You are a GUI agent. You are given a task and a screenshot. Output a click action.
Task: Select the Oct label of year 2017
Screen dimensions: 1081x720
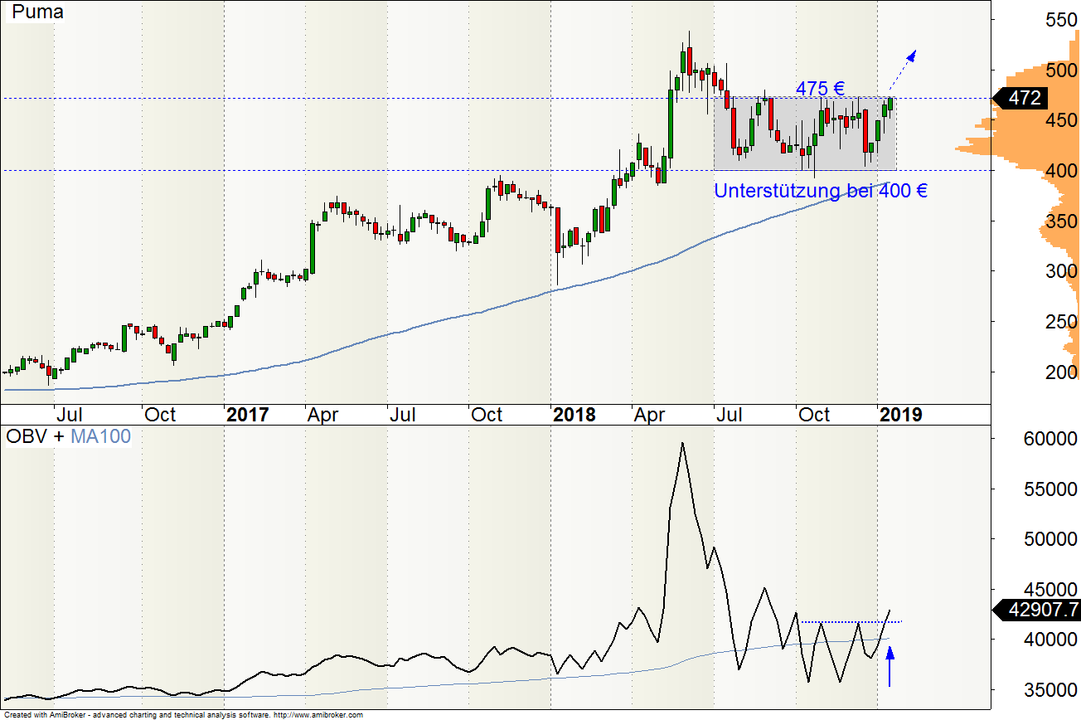[487, 415]
